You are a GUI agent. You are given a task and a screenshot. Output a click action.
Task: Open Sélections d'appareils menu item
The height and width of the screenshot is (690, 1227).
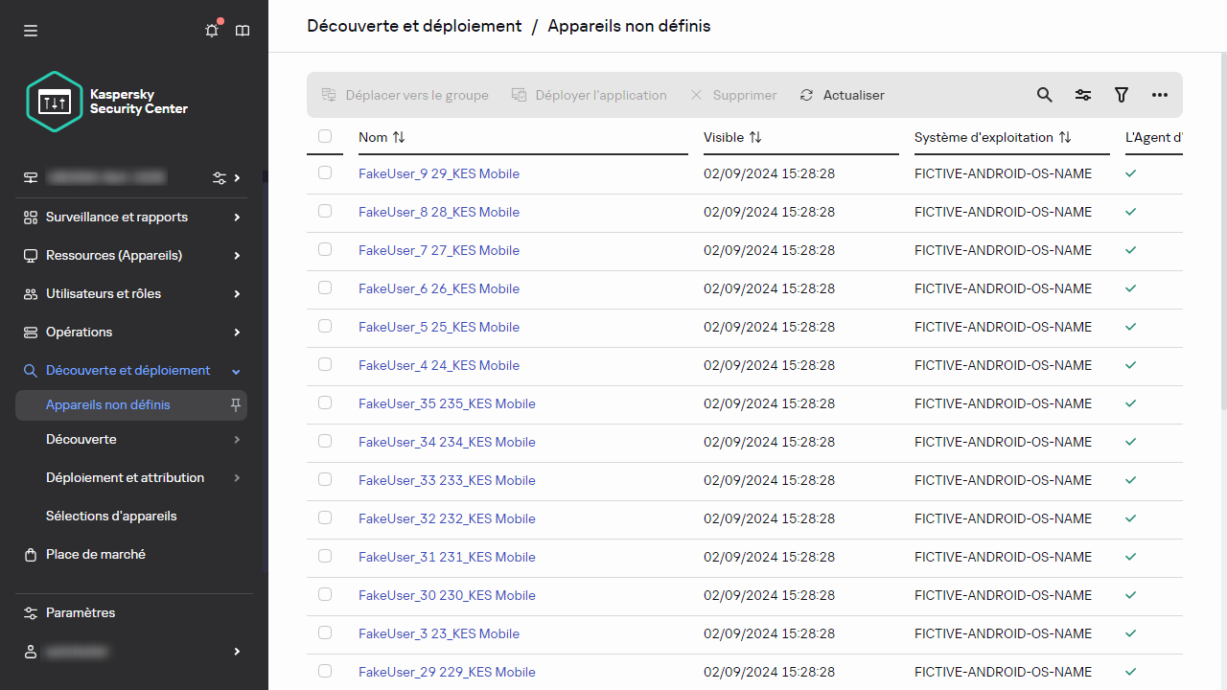111,516
